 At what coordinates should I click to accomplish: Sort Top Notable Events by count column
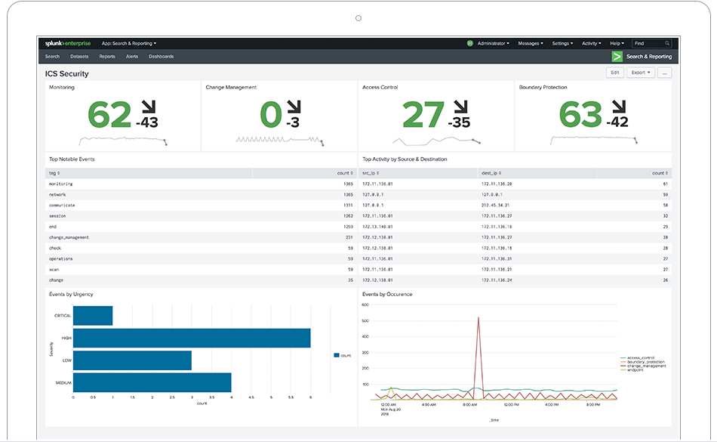point(345,174)
